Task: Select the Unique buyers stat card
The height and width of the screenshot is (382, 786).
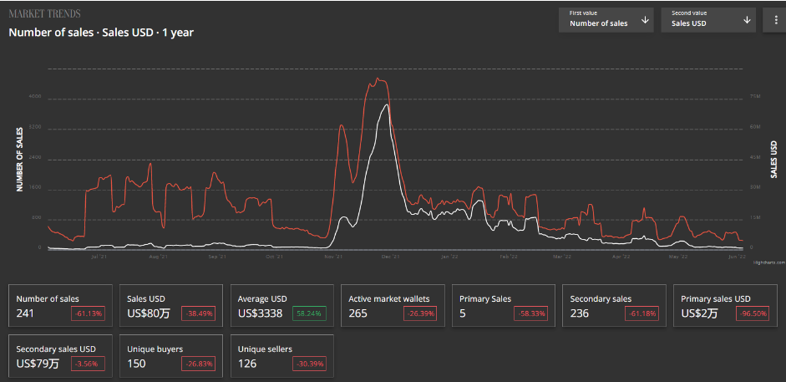Action: (171, 356)
